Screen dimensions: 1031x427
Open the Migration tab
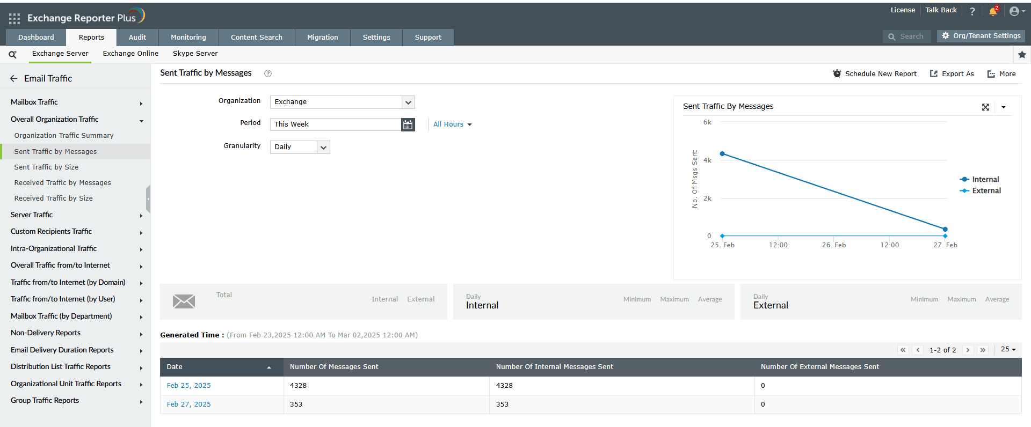pyautogui.click(x=323, y=38)
